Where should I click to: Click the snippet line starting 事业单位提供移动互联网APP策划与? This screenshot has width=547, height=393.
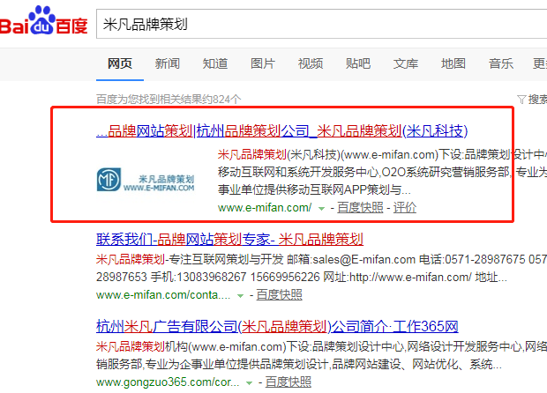(314, 189)
